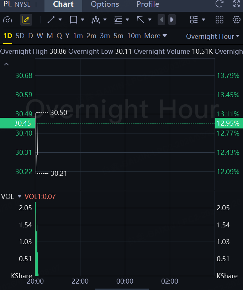
Task: Select the 5D timeframe
Action: (20, 36)
